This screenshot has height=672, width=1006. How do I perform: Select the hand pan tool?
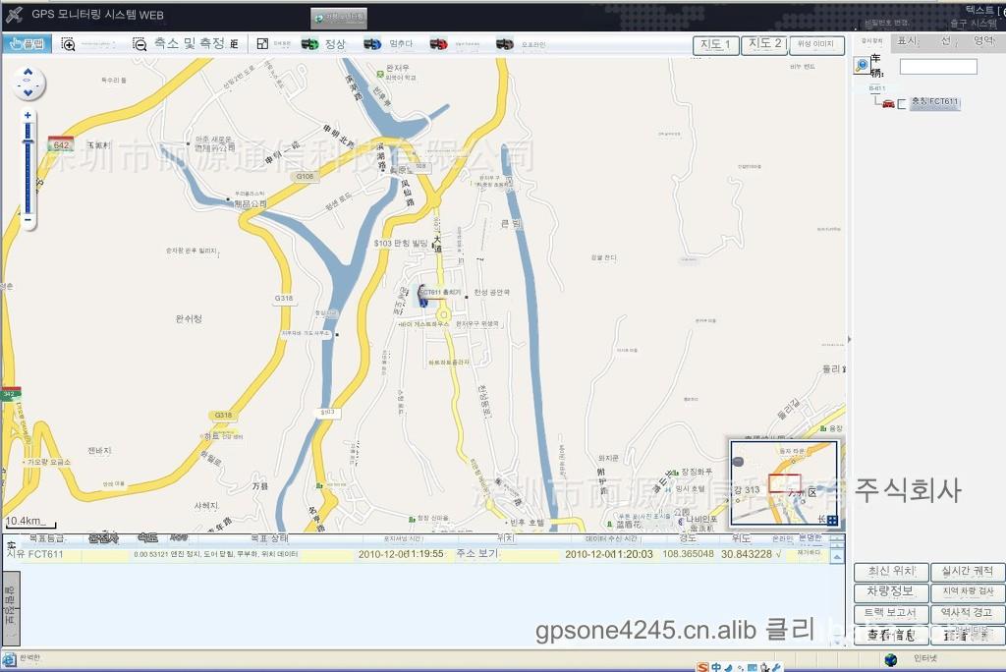coord(26,43)
